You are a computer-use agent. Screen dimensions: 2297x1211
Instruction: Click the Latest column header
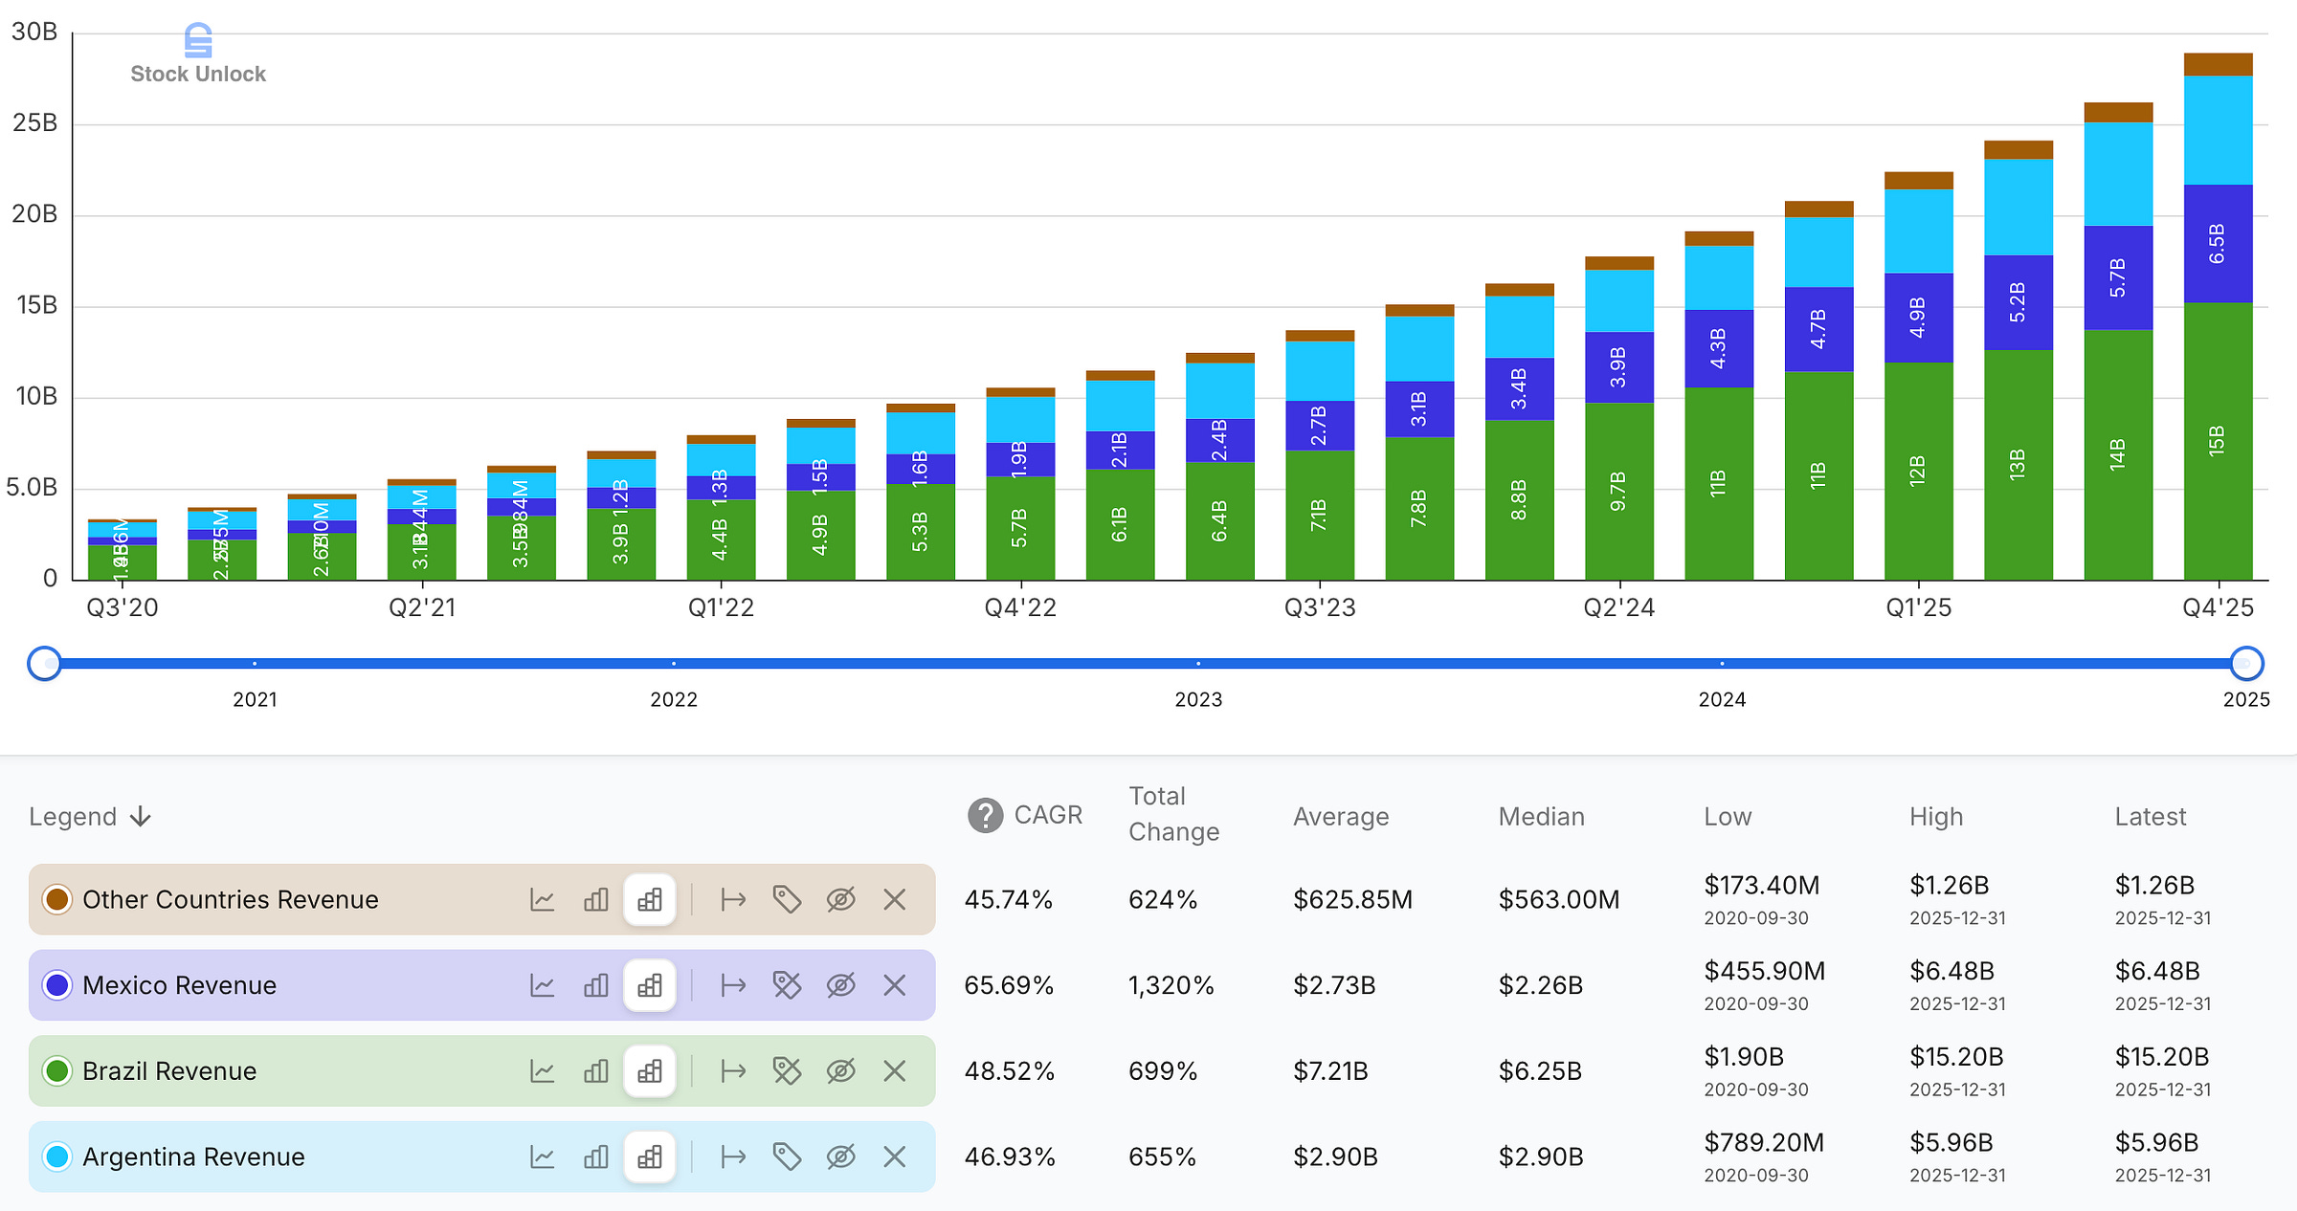coord(2150,817)
